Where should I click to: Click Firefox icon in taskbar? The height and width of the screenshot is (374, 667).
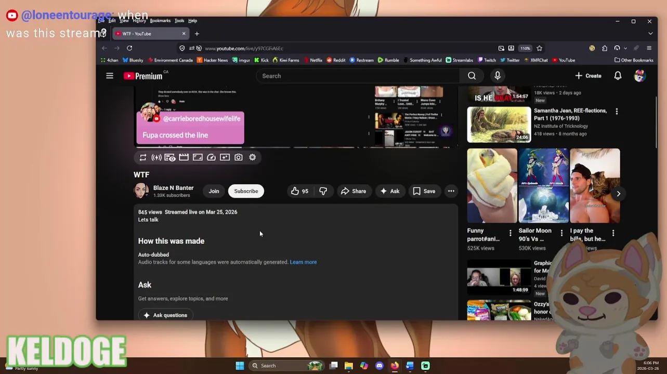pyautogui.click(x=395, y=366)
